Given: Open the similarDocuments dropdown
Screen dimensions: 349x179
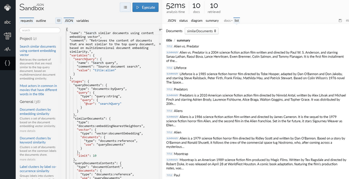Looking at the screenshot, I should [202, 31].
